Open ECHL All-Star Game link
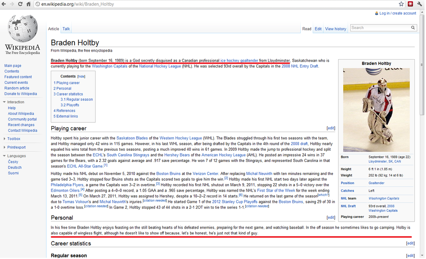This screenshot has height=259, width=426. 85,166
